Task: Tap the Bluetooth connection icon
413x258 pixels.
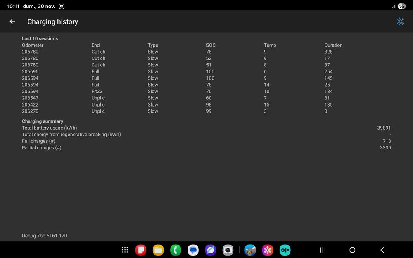Action: point(400,21)
